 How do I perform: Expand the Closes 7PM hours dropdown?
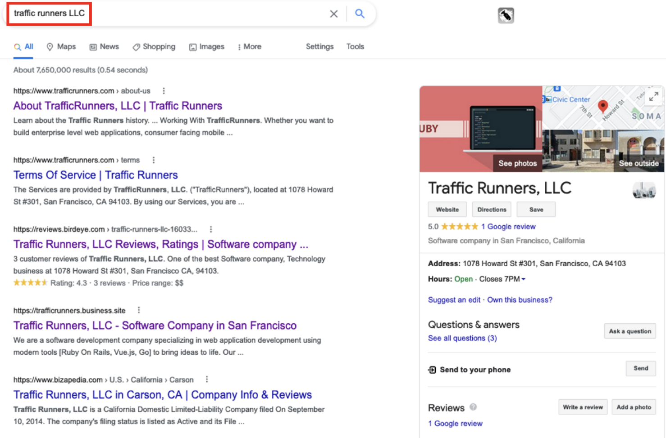point(523,279)
